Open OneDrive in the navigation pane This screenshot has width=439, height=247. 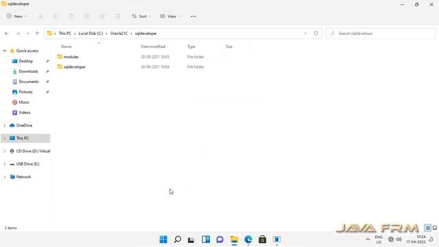[24, 126]
